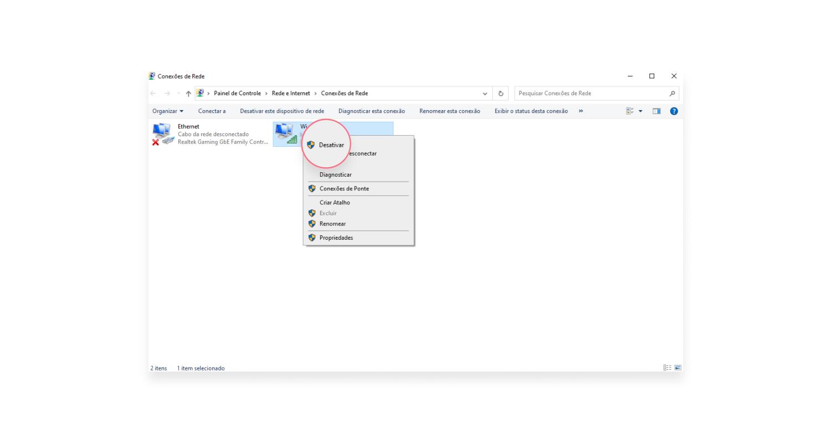Select the Wi-Fi adapter icon
The image size is (831, 443).
(x=286, y=133)
